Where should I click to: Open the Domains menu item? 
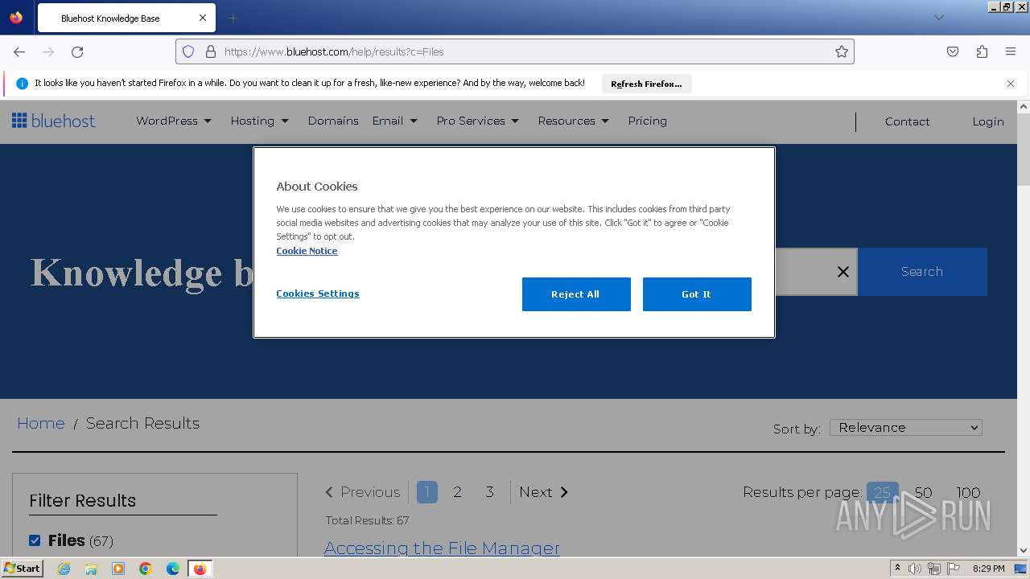[333, 121]
